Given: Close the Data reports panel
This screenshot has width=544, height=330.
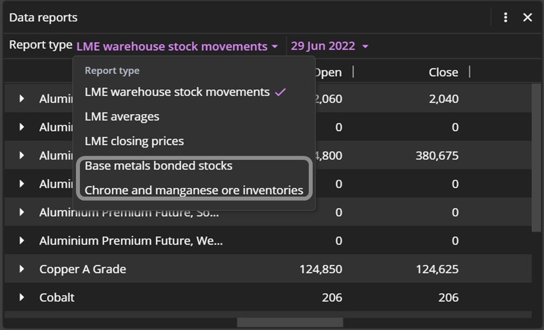Looking at the screenshot, I should [x=528, y=18].
